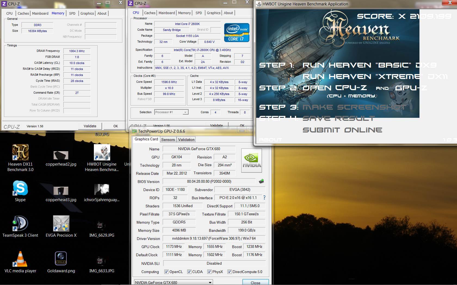
Task: Toggle PhysX checkbox in GPU-Z
Action: [209, 272]
